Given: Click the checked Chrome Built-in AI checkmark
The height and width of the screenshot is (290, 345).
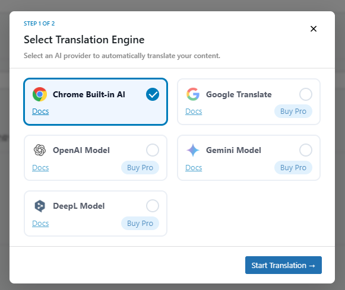Looking at the screenshot, I should click(x=153, y=94).
